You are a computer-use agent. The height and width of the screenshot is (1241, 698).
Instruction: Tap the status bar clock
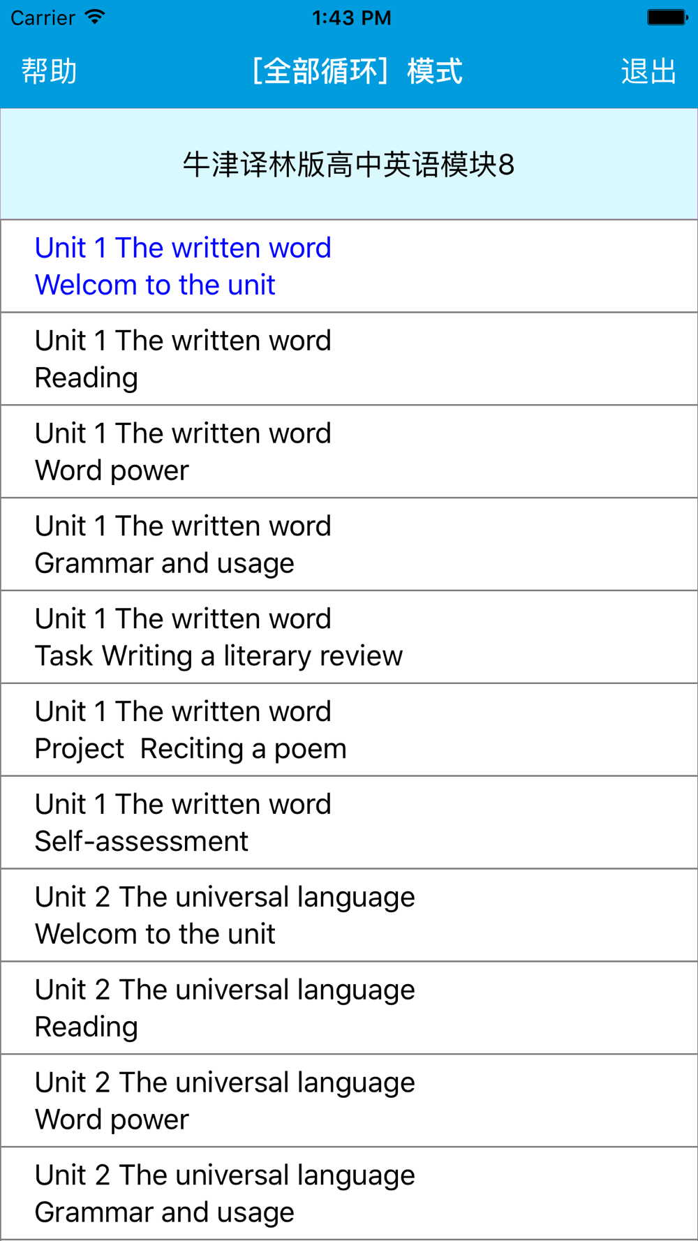(352, 17)
